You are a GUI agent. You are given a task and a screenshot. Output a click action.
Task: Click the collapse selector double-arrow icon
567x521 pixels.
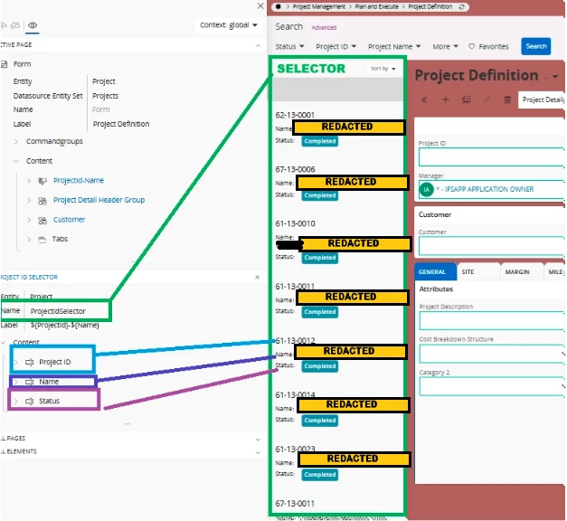[x=424, y=99]
